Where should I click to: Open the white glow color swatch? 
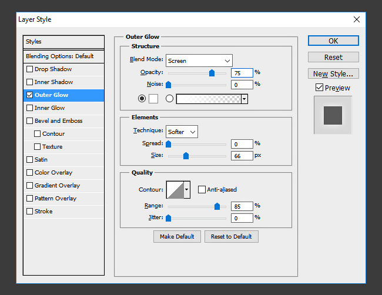pyautogui.click(x=153, y=99)
